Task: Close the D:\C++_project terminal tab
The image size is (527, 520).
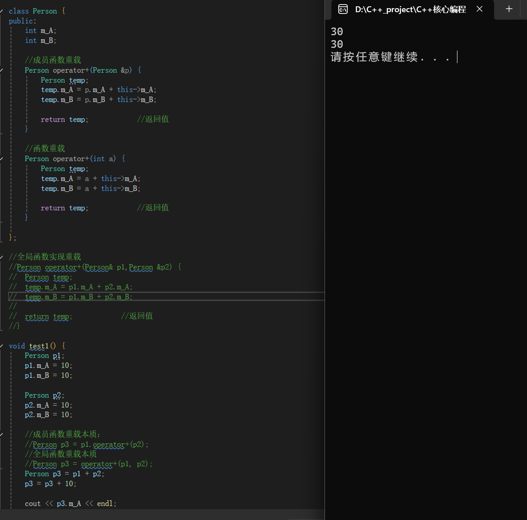Action: (480, 9)
